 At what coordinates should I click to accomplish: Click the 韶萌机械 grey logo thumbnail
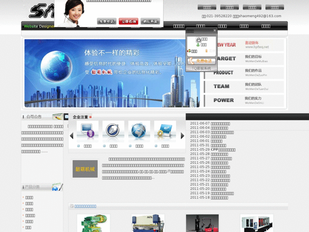click(85, 169)
